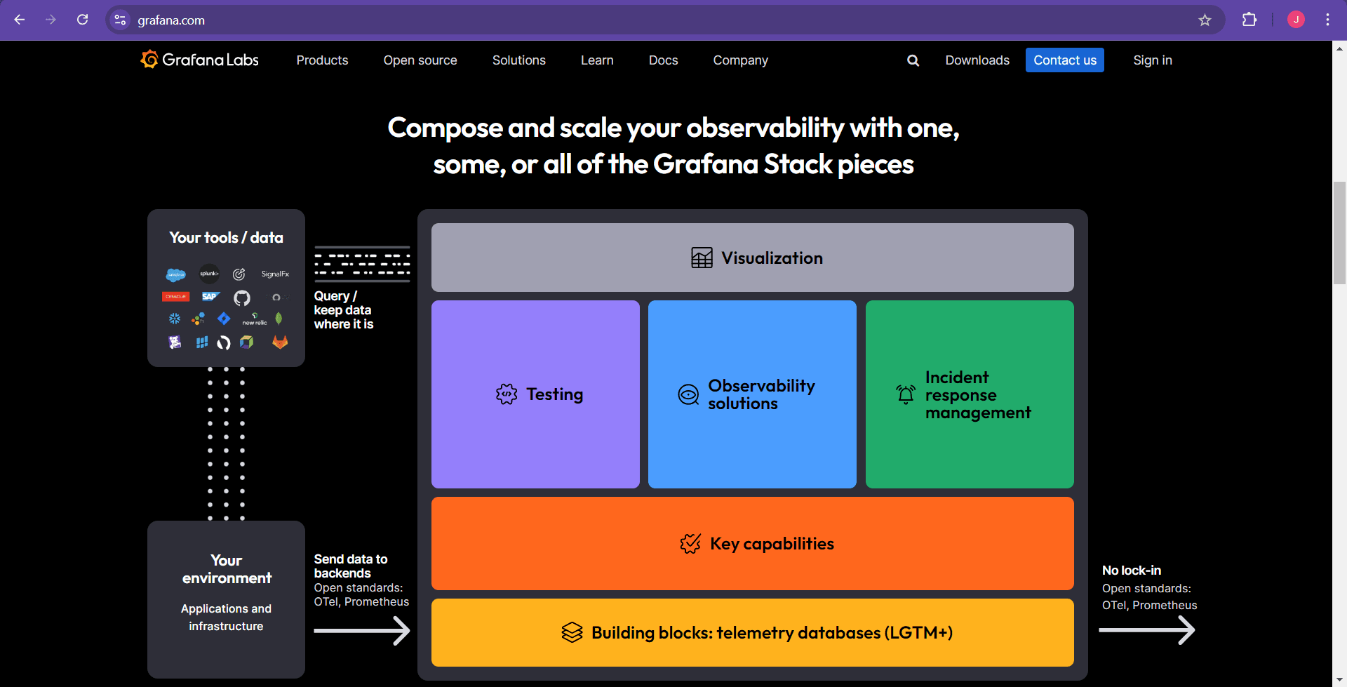Click the GitHub logo in tools grid
Image resolution: width=1347 pixels, height=687 pixels.
pos(242,298)
